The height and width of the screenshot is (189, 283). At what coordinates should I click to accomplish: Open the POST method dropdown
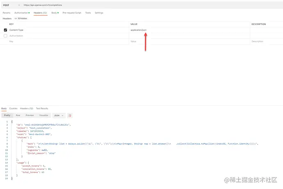click(11, 5)
